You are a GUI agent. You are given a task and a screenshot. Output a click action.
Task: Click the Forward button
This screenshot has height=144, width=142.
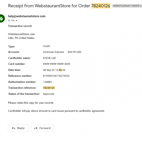pos(43,128)
